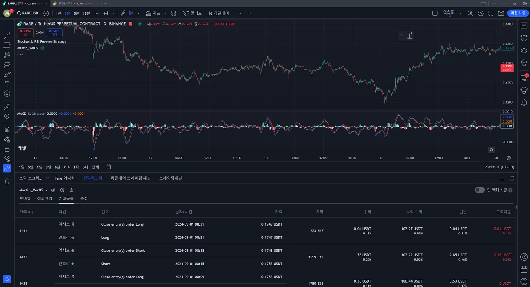Image resolution: width=530 pixels, height=287 pixels.
Task: Select the layout square icon
Action: [x=435, y=13]
